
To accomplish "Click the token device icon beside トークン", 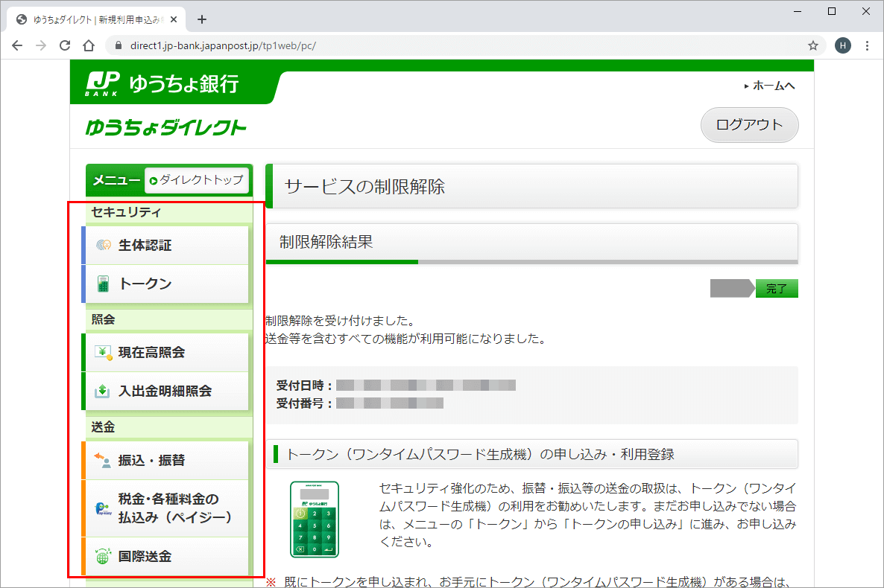I will pyautogui.click(x=103, y=284).
